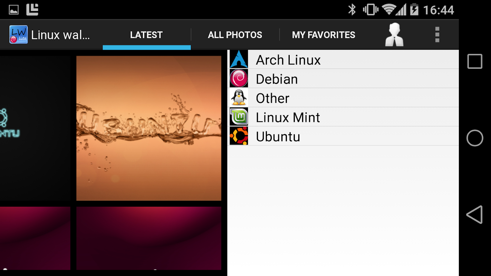The width and height of the screenshot is (491, 276).
Task: Open the three-dot overflow menu
Action: (x=437, y=34)
